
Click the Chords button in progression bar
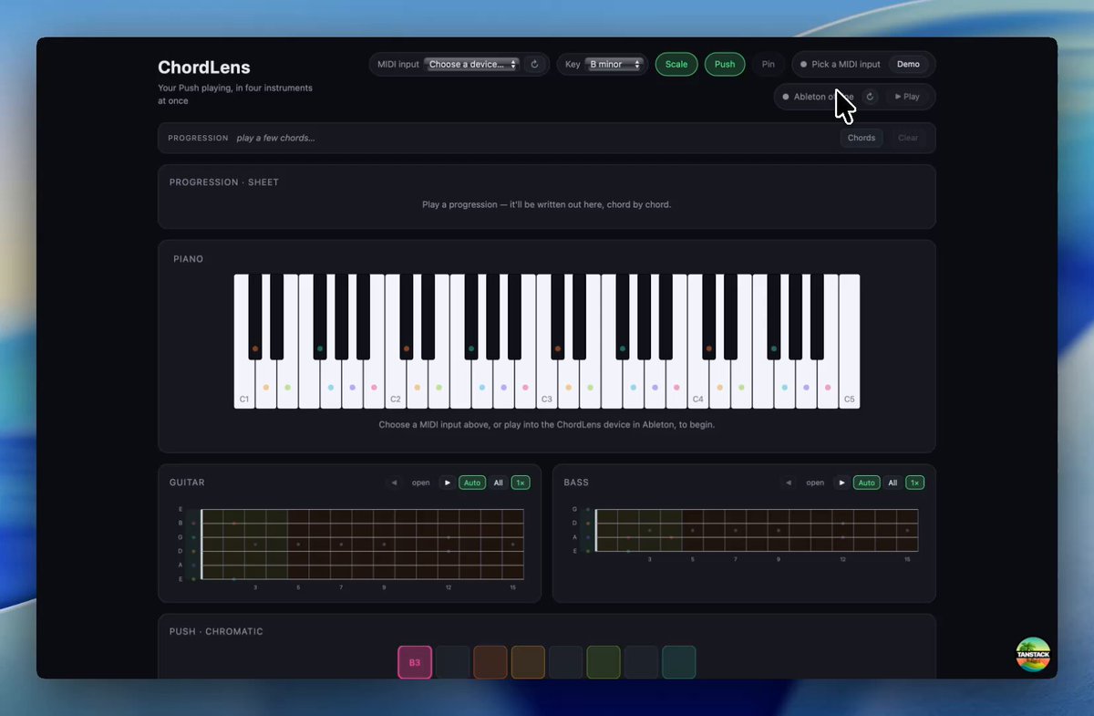[x=862, y=138]
